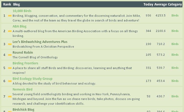
Task: Click the yellow indicator for Bird Ecology Study Group
Action: (x=10, y=81)
